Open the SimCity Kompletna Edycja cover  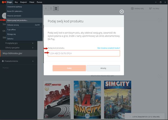coord(118,100)
